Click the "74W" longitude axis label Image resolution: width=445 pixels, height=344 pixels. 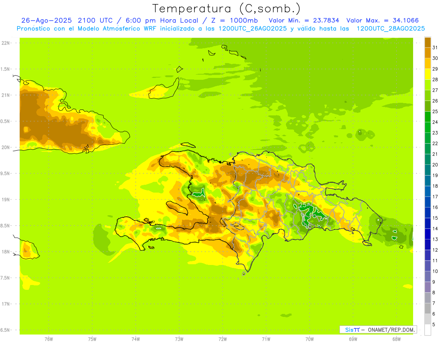tap(136, 339)
